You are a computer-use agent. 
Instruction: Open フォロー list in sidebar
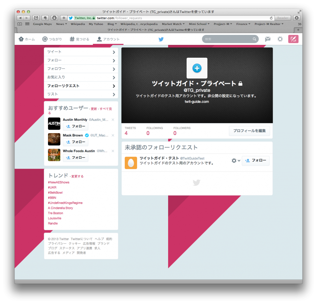(81, 60)
